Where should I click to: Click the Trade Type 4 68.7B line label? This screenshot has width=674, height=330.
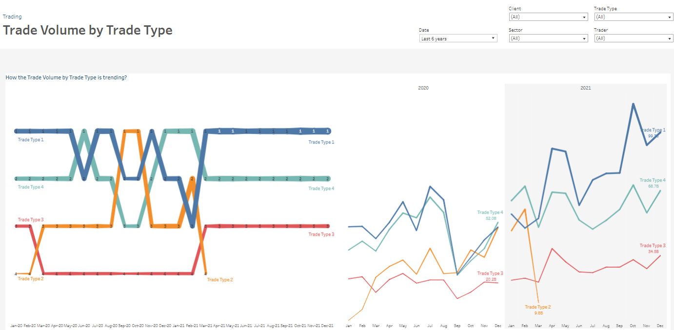click(x=653, y=183)
